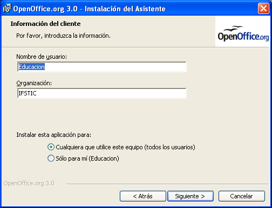272x208 pixels.
Task: Continue with the 'Siguiente >' button
Action: point(191,196)
